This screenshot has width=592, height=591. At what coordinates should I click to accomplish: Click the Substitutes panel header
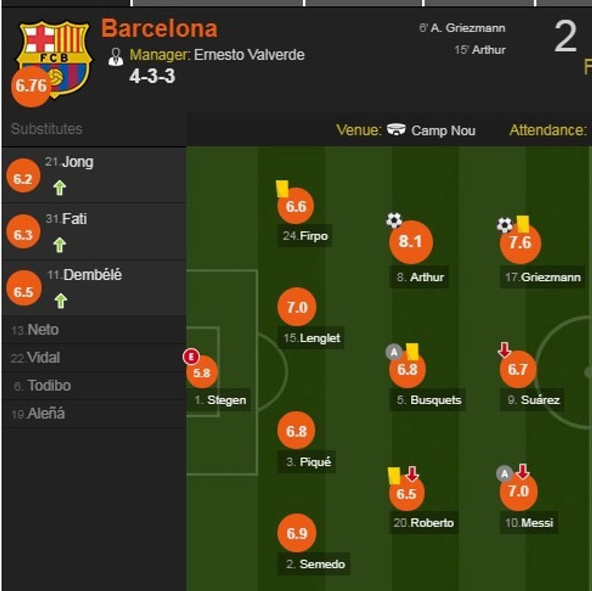point(47,129)
